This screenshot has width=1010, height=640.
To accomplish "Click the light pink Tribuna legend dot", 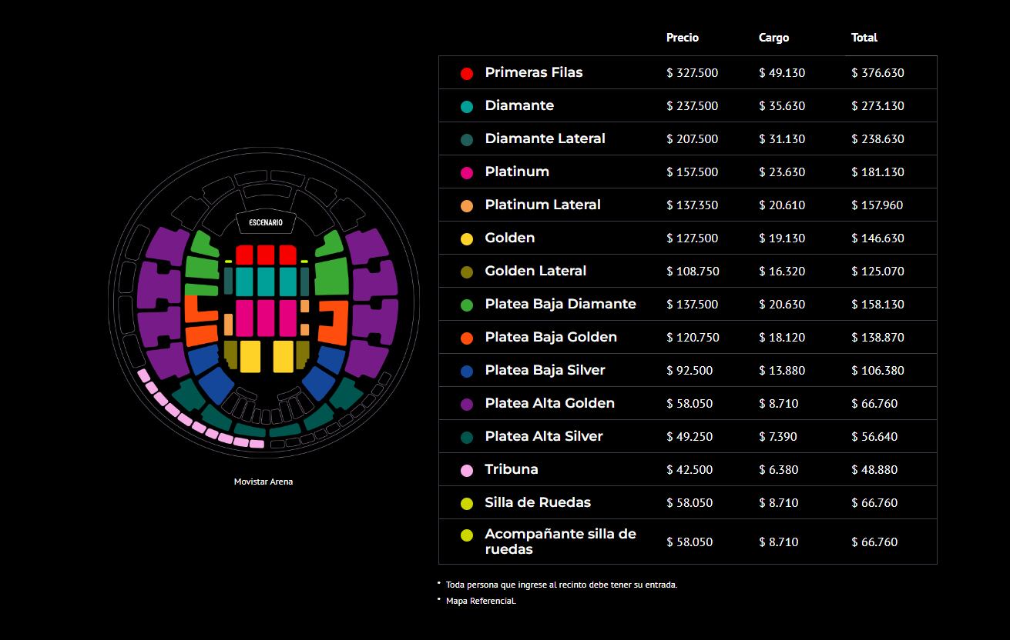I will point(466,470).
